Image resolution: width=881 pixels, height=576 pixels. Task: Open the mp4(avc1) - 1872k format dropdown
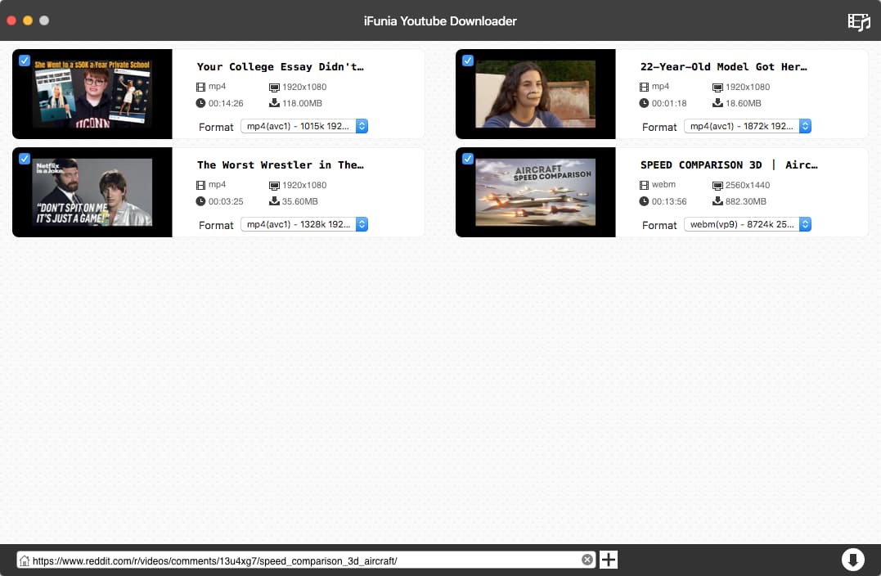(748, 126)
